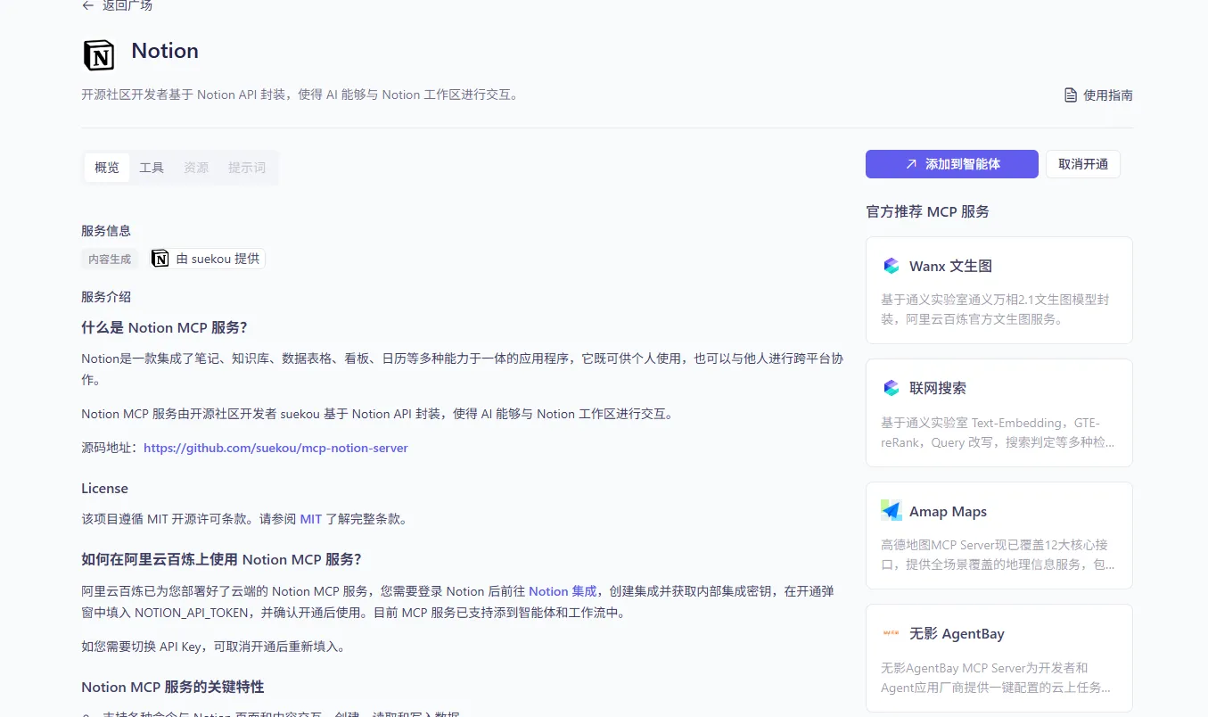Go back via 返回广场 link

click(x=117, y=5)
